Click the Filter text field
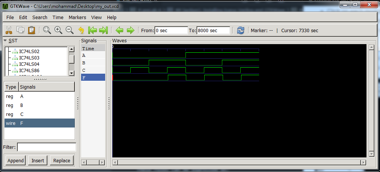This screenshot has width=380, height=172. tap(47, 147)
